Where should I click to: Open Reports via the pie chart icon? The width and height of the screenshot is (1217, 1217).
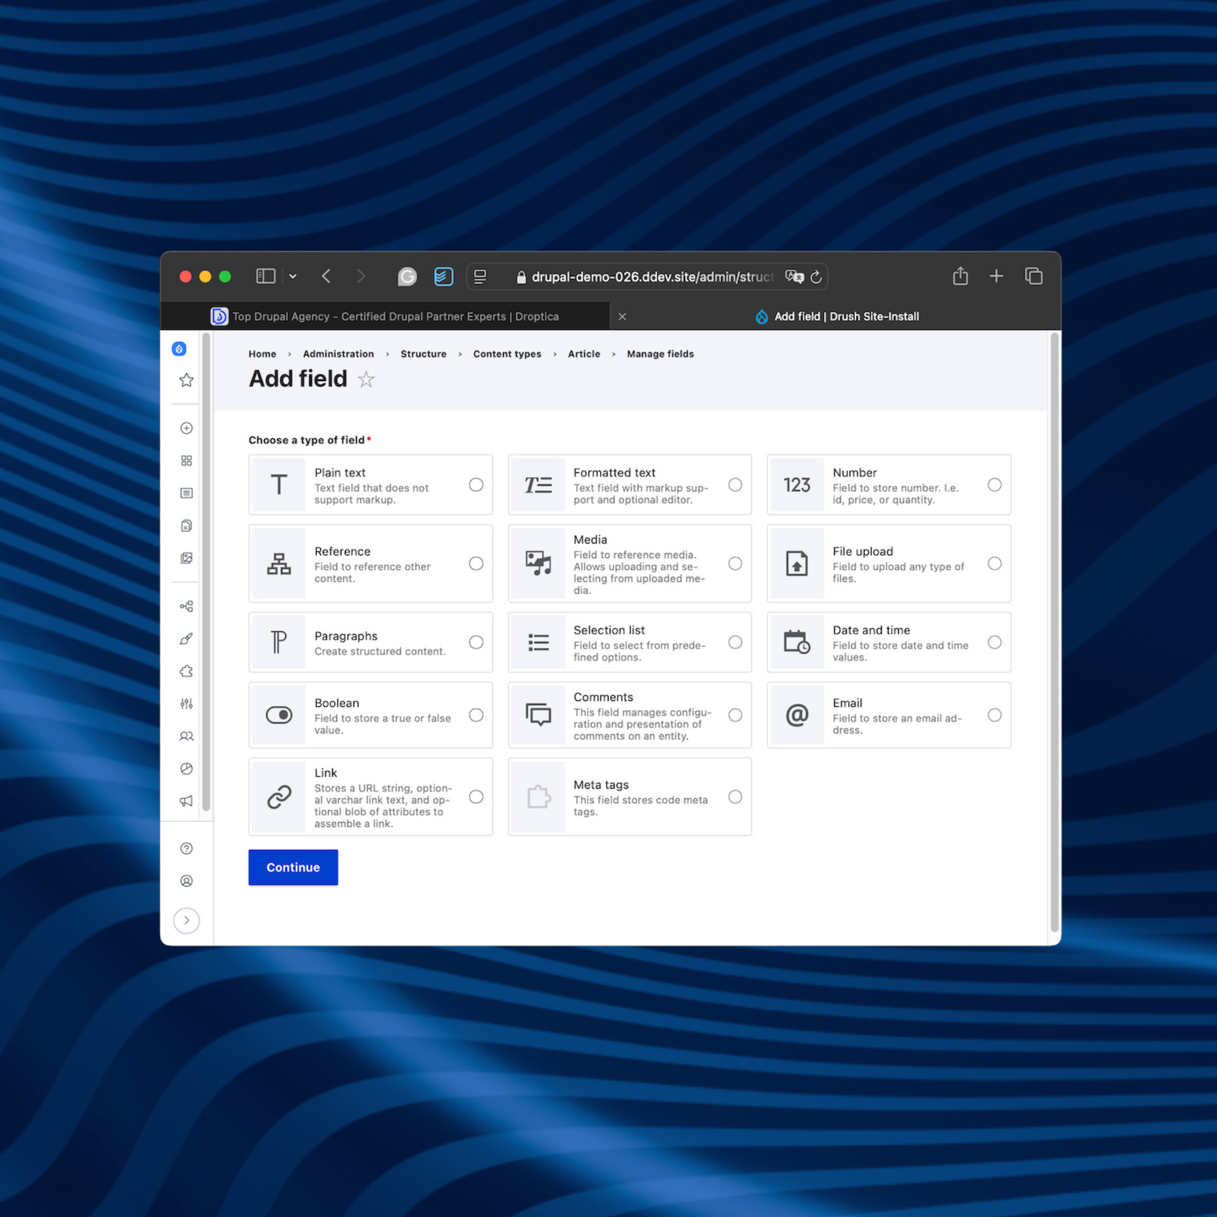pos(186,768)
